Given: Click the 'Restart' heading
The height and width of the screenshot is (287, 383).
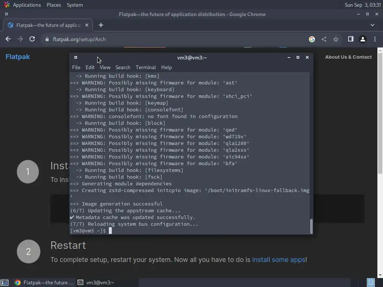Looking at the screenshot, I should [68, 245].
